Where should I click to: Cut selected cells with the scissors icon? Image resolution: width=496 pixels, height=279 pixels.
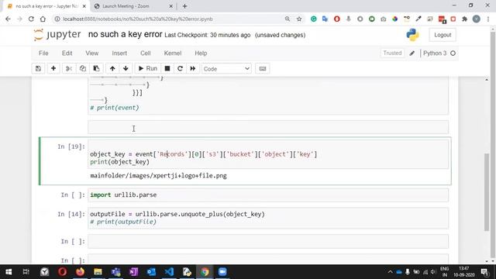click(69, 69)
